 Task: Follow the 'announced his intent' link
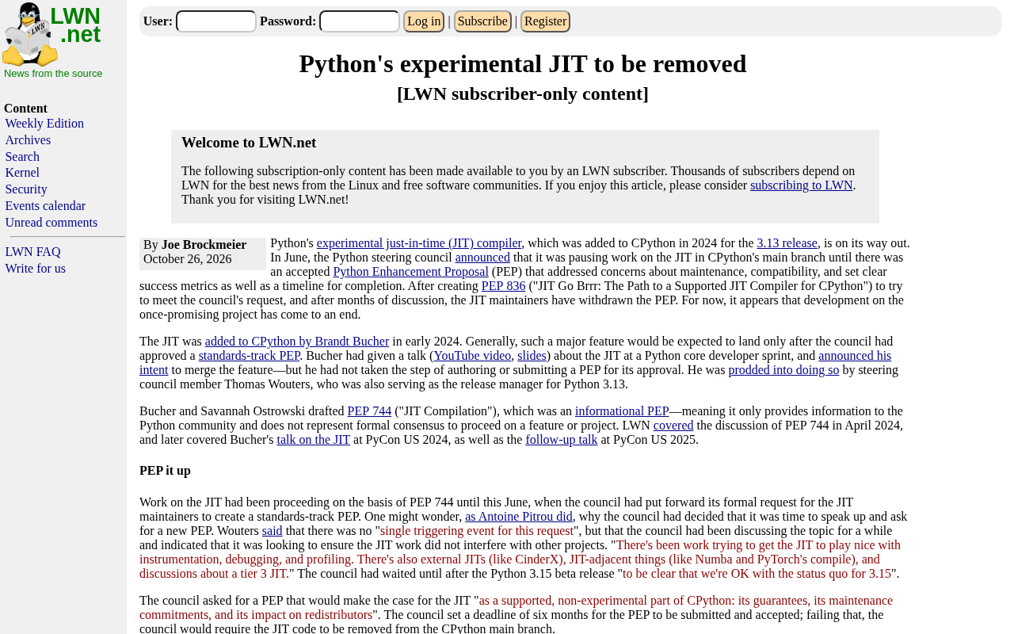pyautogui.click(x=855, y=356)
